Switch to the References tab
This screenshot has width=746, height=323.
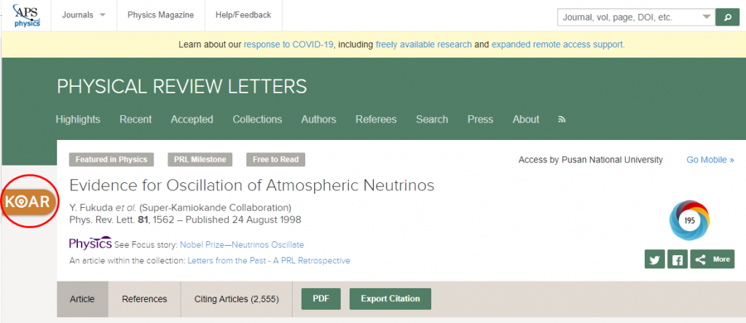145,299
